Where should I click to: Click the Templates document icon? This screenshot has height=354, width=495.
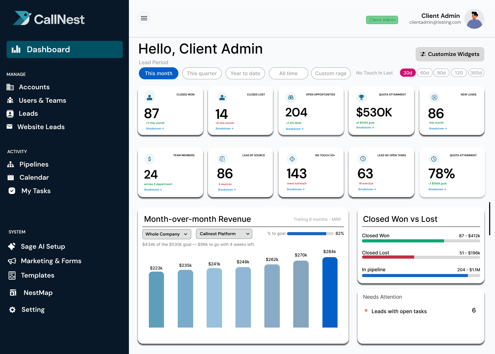12,275
